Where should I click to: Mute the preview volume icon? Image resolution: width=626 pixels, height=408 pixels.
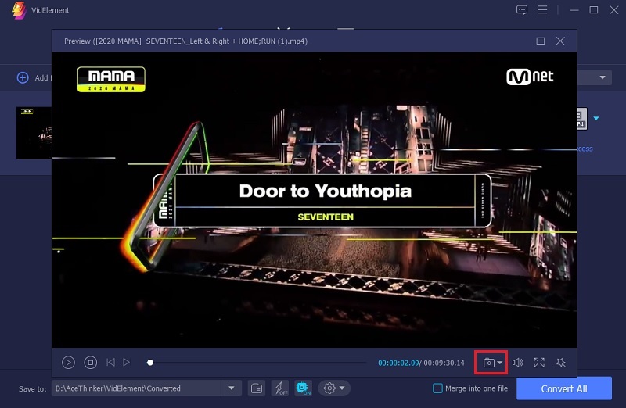(518, 363)
